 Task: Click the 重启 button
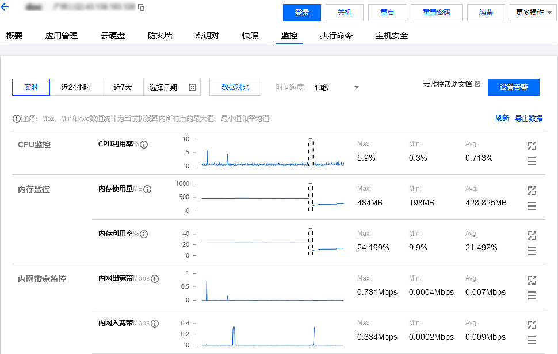point(387,13)
